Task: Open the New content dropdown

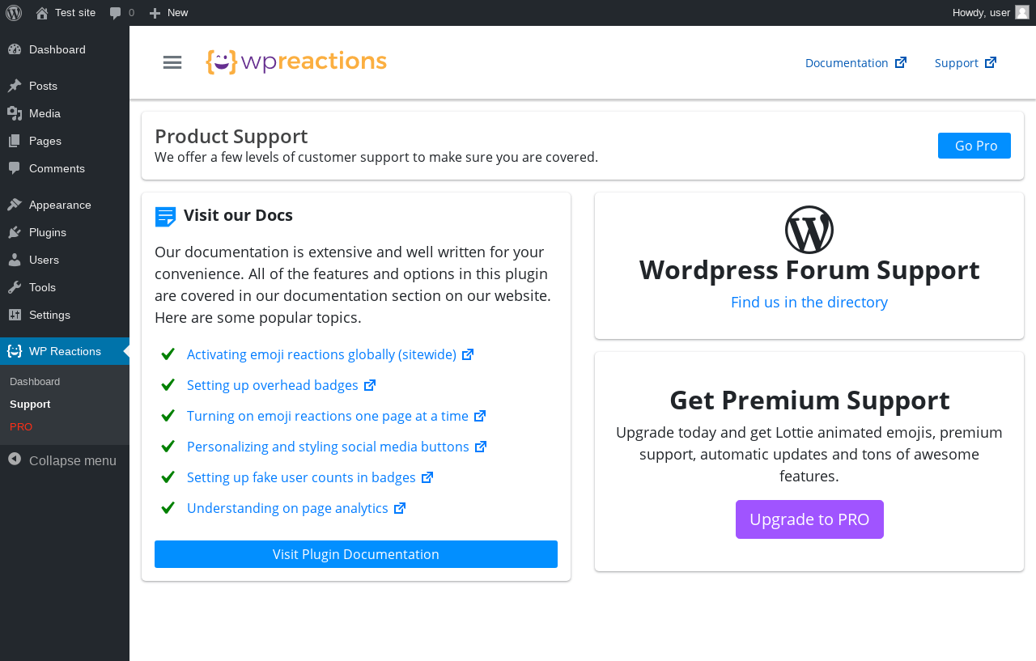Action: point(169,13)
